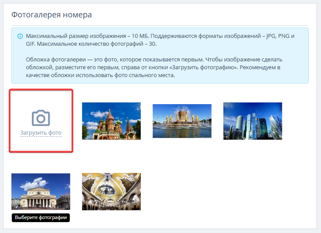Select the Bolshoi Theatre photo thumbnail

[x=41, y=192]
